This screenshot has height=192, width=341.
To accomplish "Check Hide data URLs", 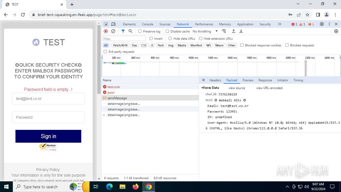I will pos(170,38).
